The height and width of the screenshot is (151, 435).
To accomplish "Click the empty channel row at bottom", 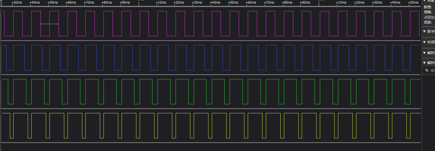I will [211, 147].
